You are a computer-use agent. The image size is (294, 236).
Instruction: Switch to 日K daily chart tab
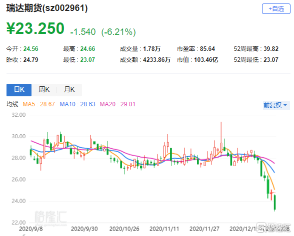[x=19, y=90]
